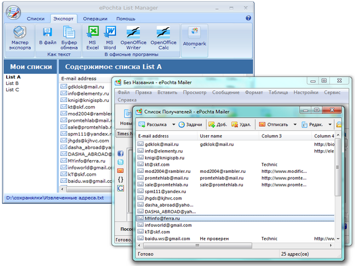Click the 25 адрес(ов) status bar entry
355x266 pixels.
(295, 254)
